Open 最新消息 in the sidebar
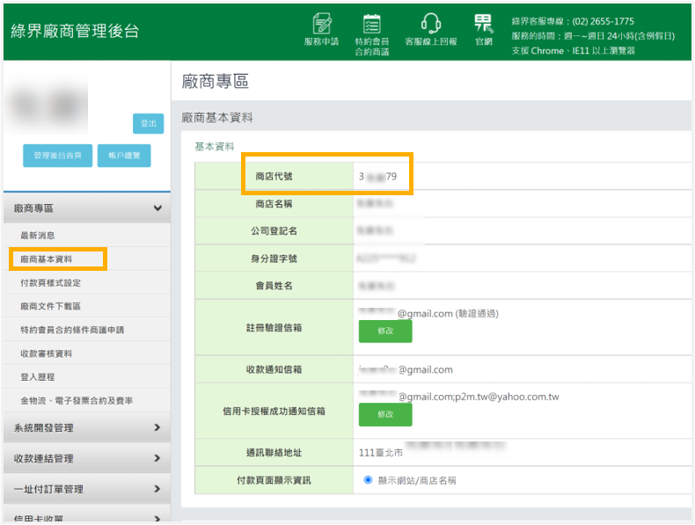Screen dimensions: 695x525 38,236
